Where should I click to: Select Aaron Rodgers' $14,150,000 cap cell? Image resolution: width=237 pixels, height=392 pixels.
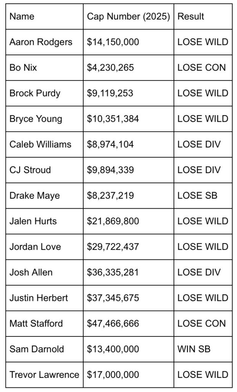tap(113, 42)
